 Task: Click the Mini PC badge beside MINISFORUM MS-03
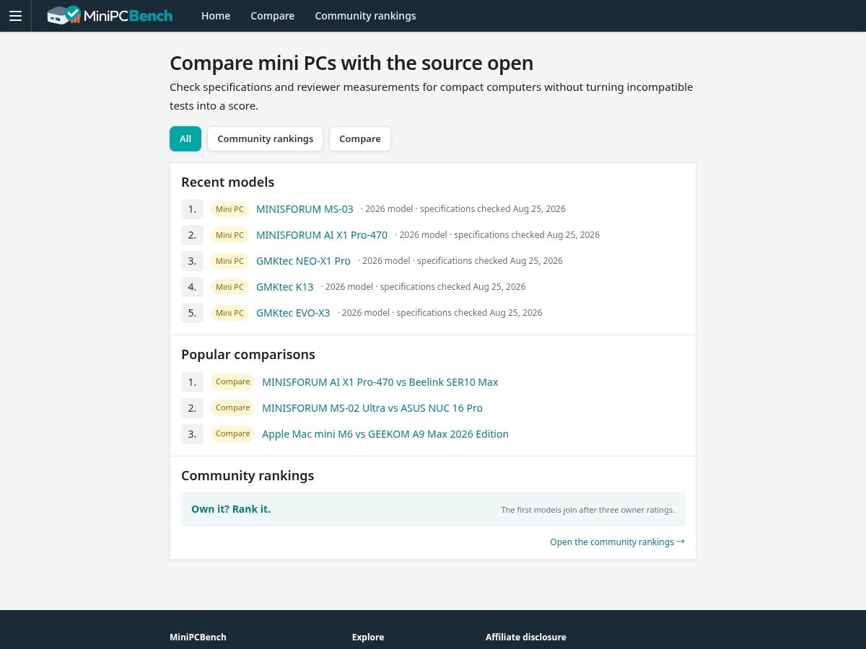[x=229, y=209]
